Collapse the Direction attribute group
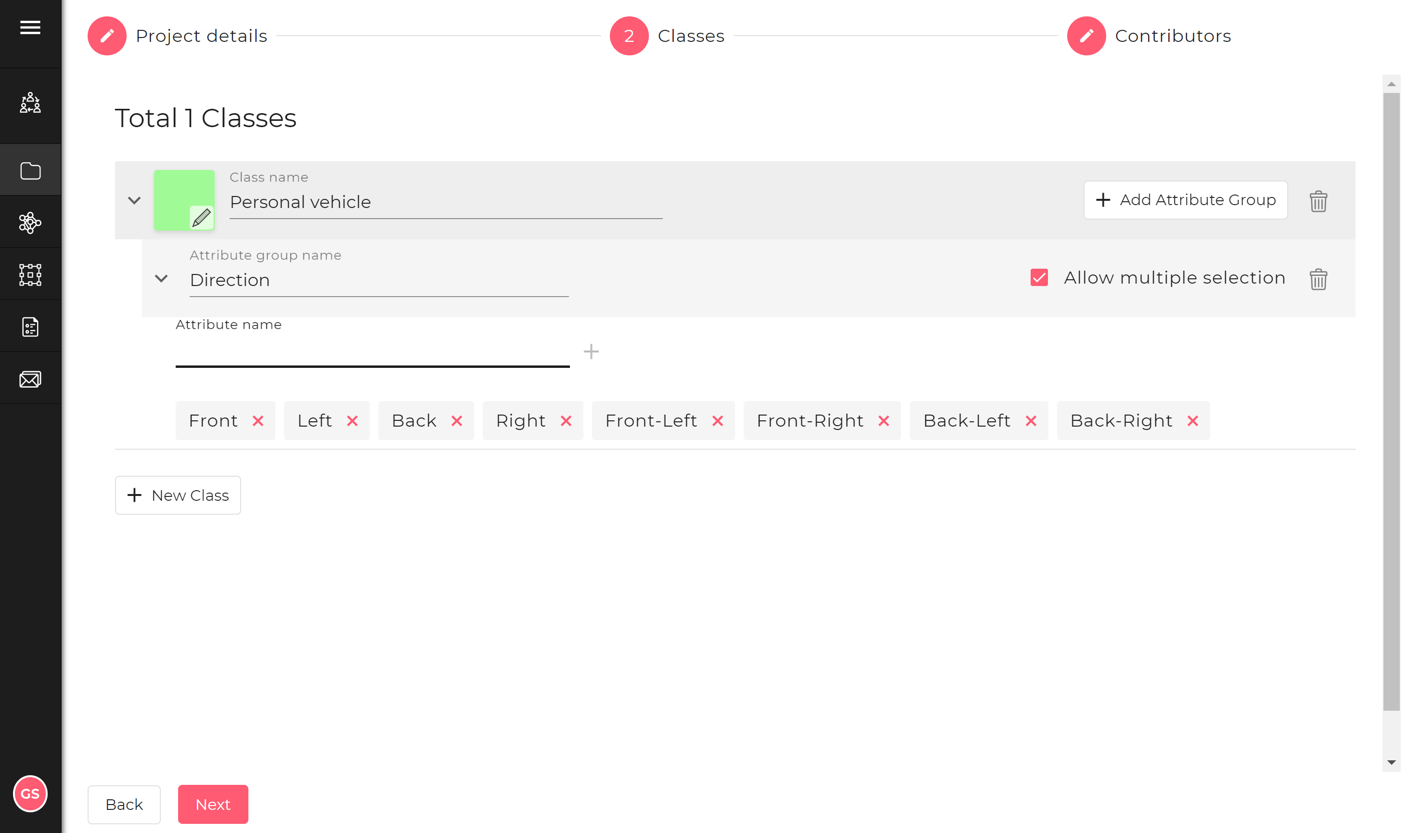The width and height of the screenshot is (1421, 833). [161, 279]
